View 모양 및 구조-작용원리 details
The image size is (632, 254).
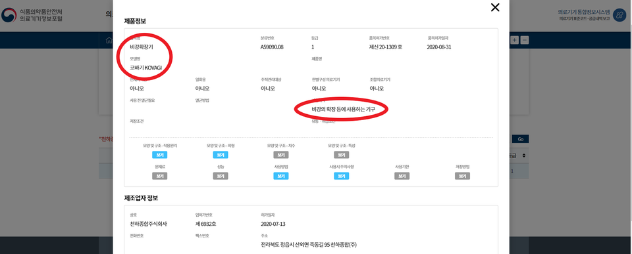coord(159,155)
